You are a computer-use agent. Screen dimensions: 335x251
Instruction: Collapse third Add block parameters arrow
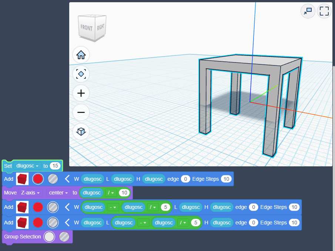[67, 223]
